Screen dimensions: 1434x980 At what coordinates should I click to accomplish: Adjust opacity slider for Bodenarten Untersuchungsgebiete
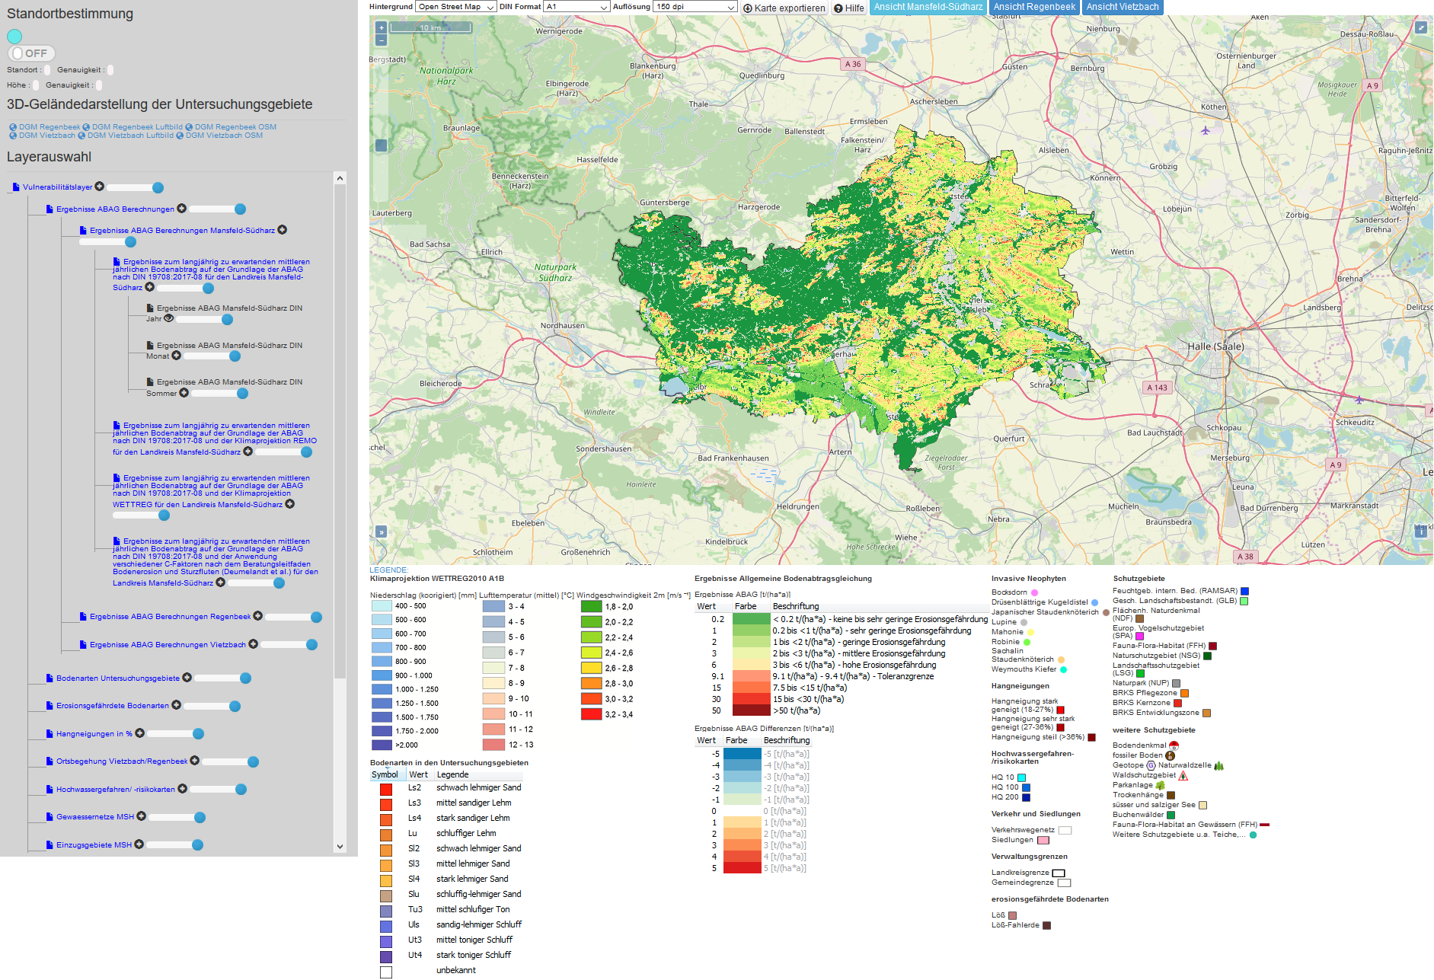tap(245, 678)
